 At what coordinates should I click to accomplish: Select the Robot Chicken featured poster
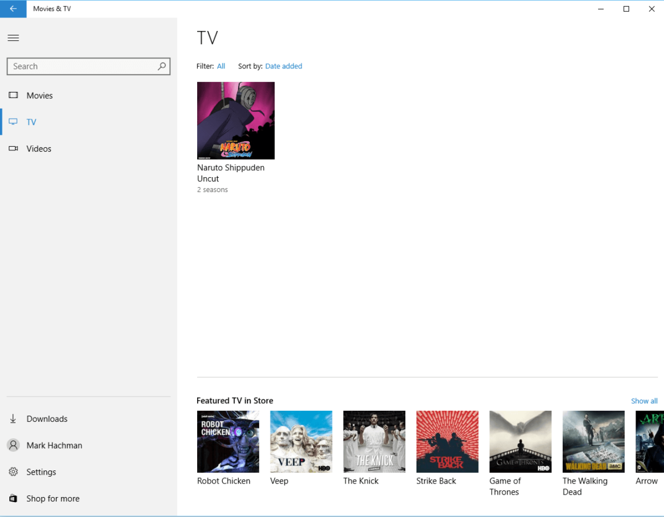tap(228, 441)
